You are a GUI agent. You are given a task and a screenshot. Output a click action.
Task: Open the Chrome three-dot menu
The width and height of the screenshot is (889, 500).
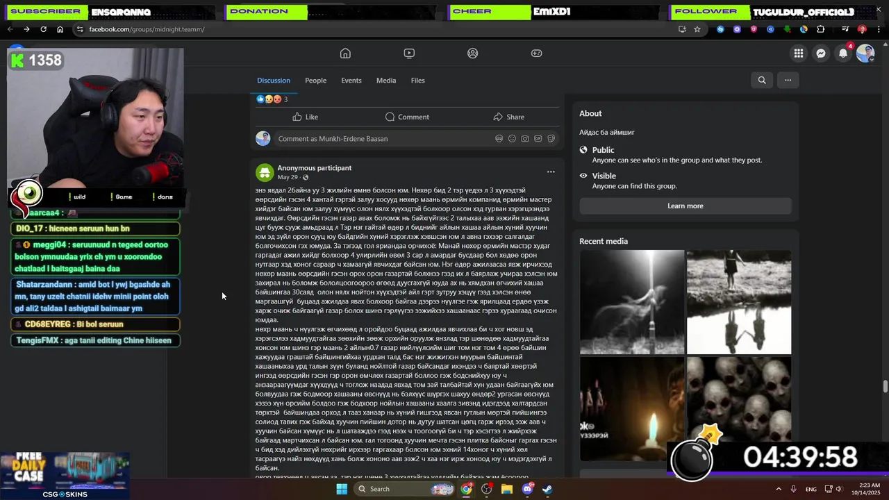coord(879,29)
